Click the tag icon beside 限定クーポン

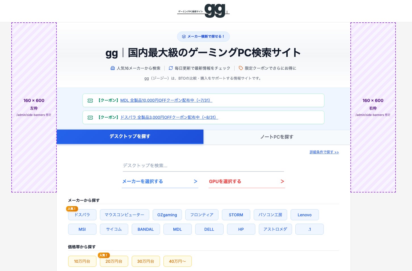(241, 68)
